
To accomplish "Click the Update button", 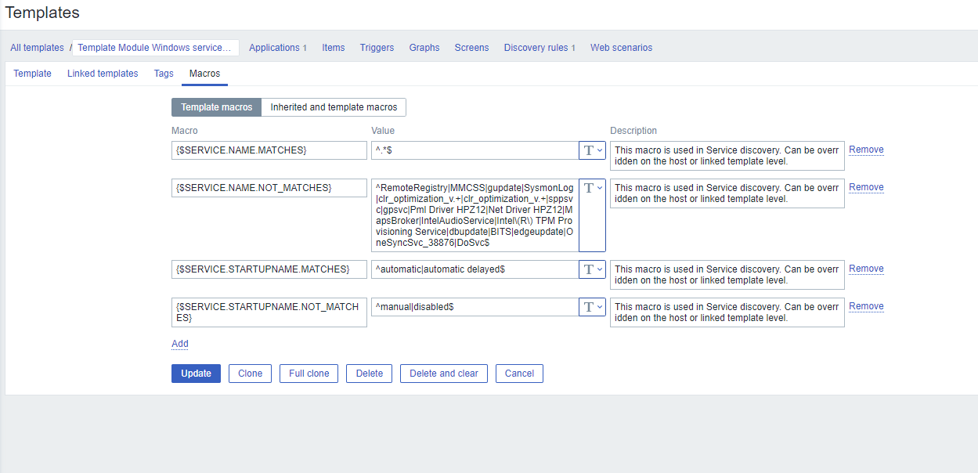I will tap(196, 374).
